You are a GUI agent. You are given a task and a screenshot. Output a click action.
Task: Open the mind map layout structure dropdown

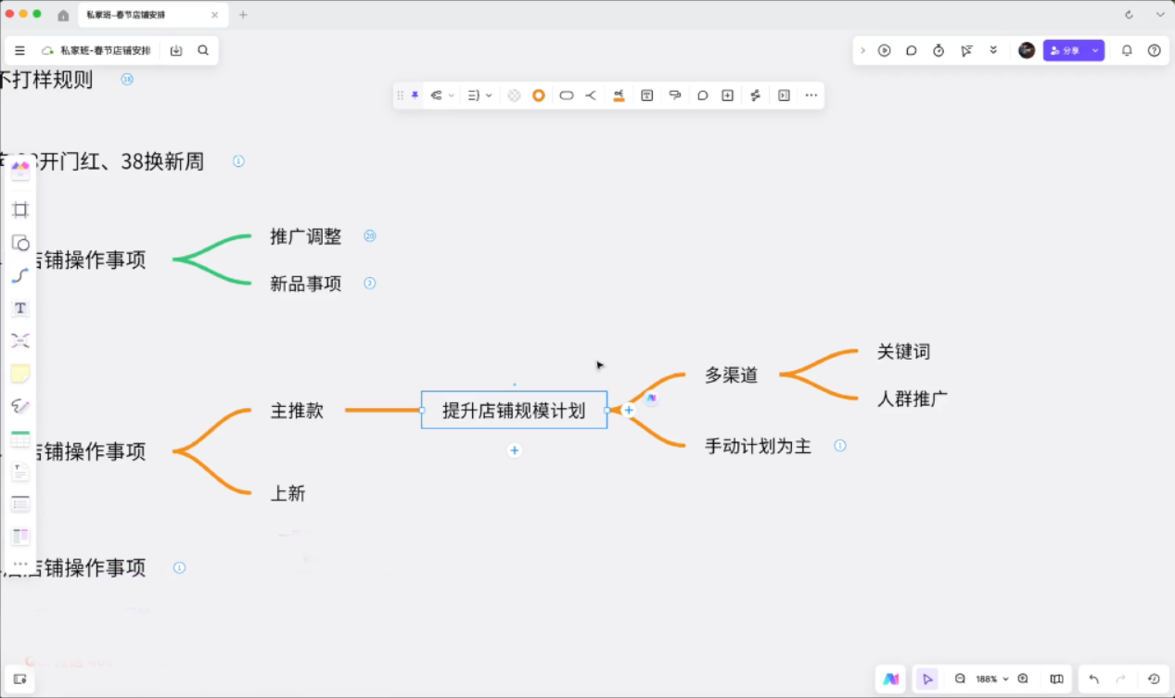point(441,95)
